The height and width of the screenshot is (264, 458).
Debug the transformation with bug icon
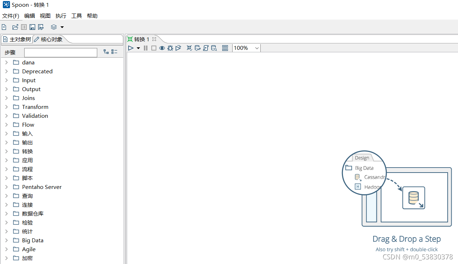170,48
